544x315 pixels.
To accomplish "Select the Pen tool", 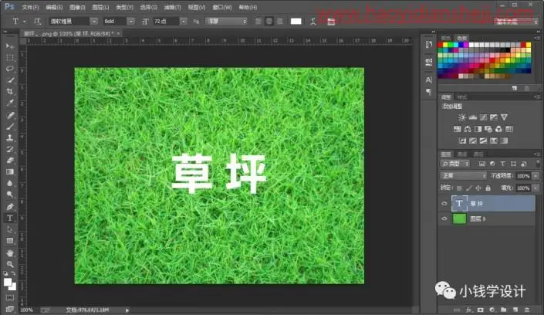I will tap(10, 207).
